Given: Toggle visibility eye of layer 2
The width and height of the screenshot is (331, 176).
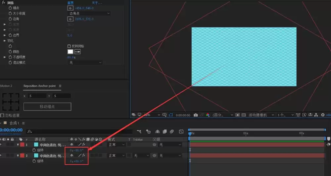Looking at the screenshot, I should pos(1,155).
